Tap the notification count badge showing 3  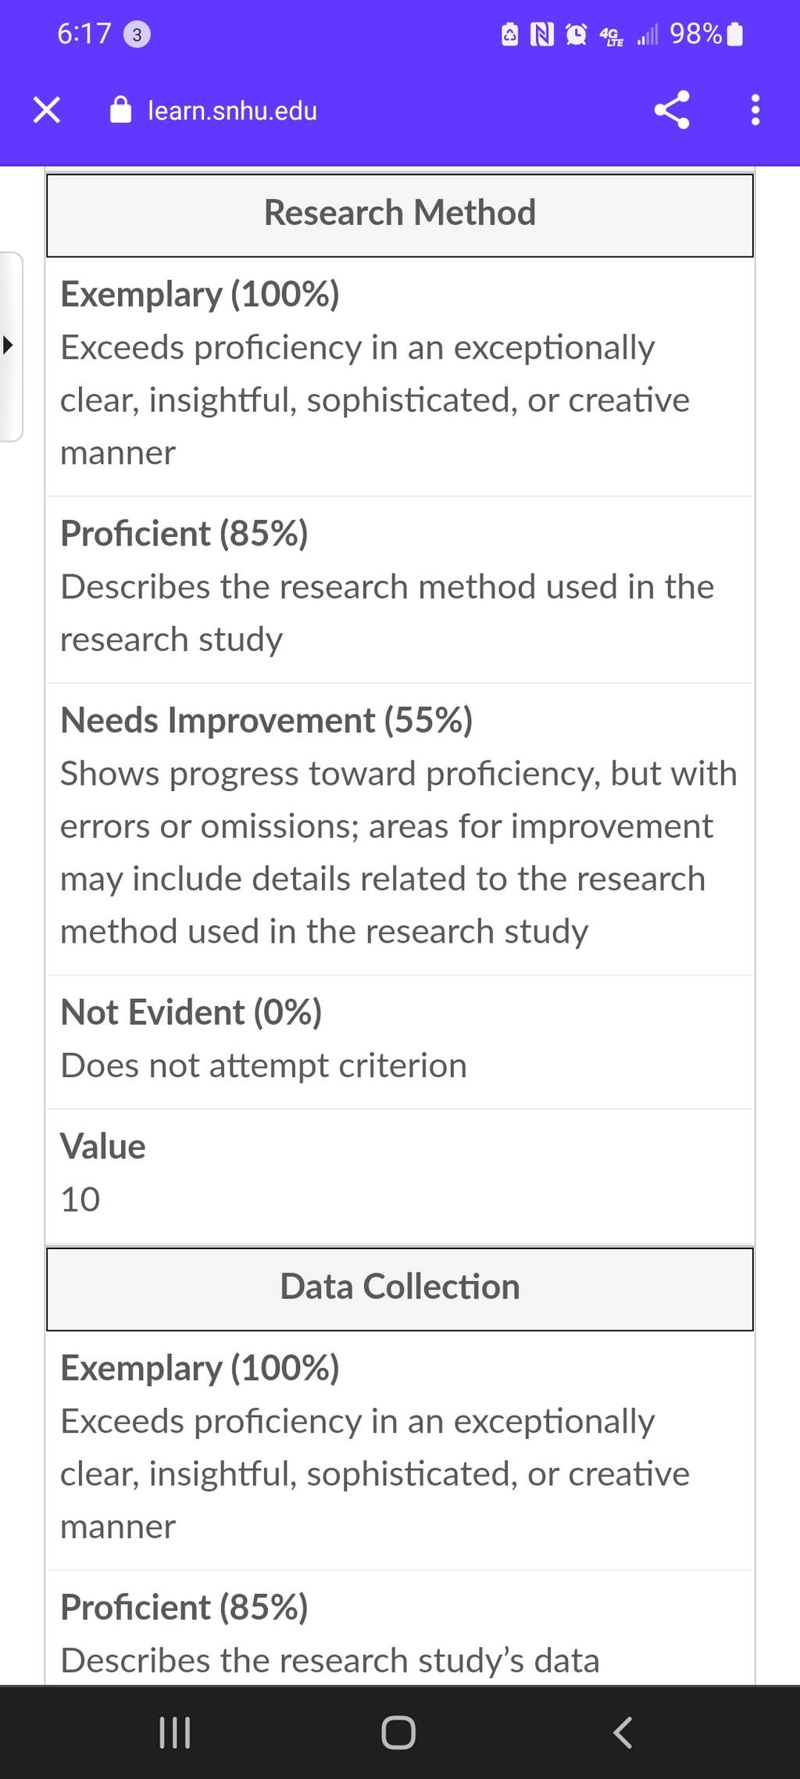[137, 34]
